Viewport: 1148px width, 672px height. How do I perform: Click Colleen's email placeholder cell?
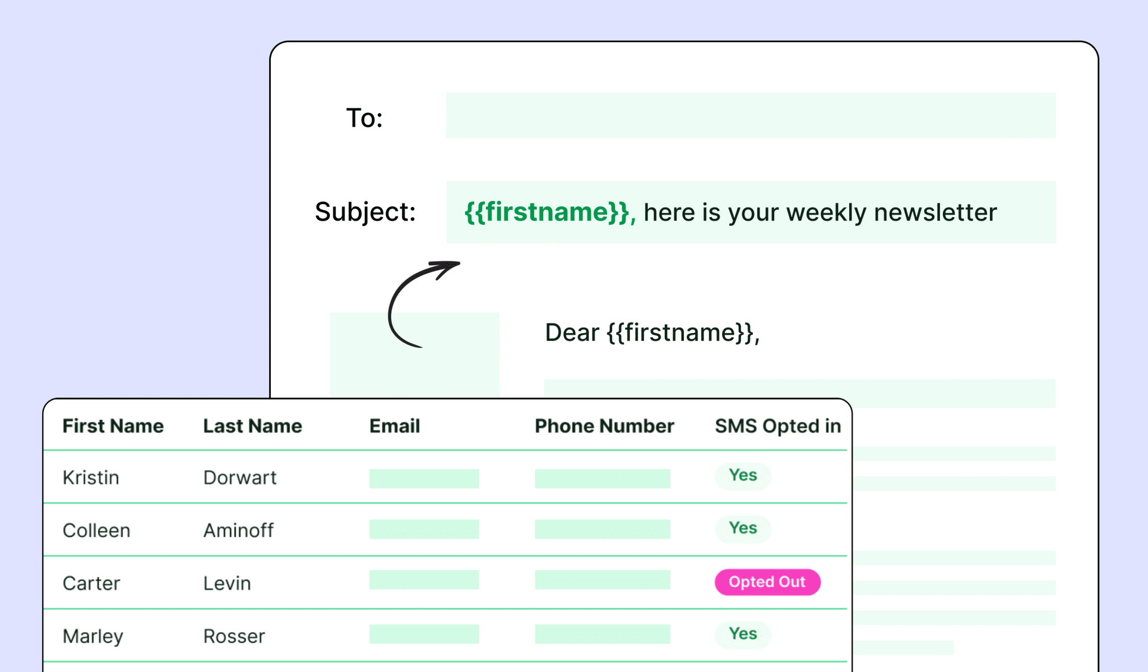pyautogui.click(x=424, y=529)
